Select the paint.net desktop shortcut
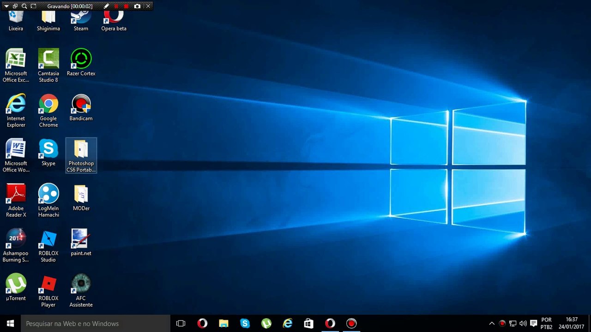The height and width of the screenshot is (332, 591). click(81, 242)
